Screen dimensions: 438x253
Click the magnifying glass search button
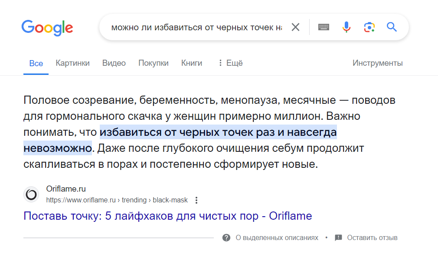click(x=392, y=27)
